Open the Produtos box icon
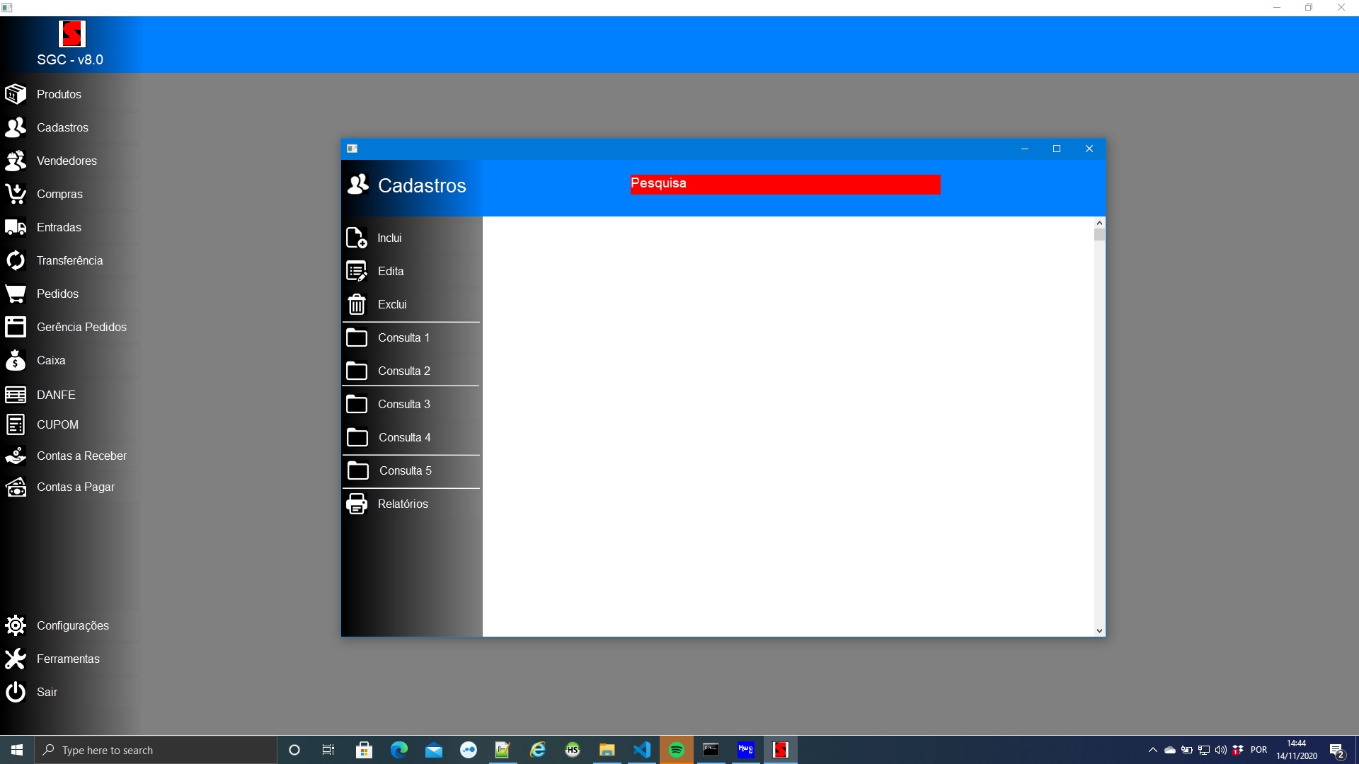Image resolution: width=1359 pixels, height=764 pixels. click(x=16, y=94)
